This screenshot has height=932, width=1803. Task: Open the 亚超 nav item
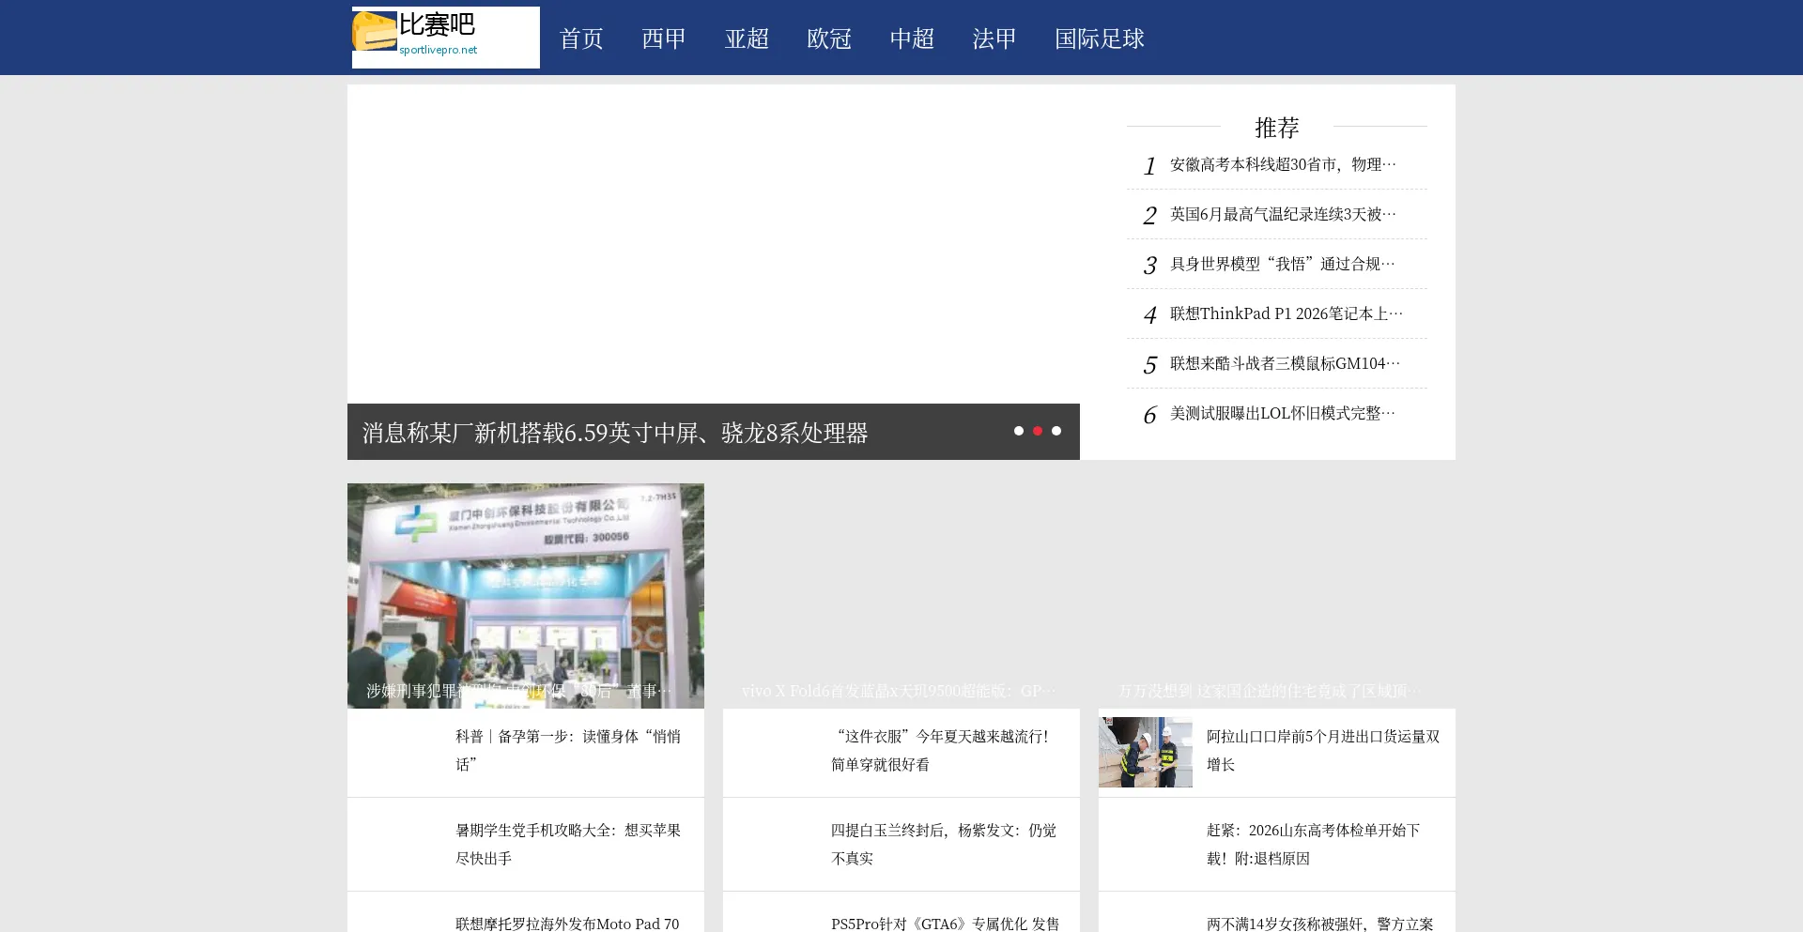tap(747, 38)
